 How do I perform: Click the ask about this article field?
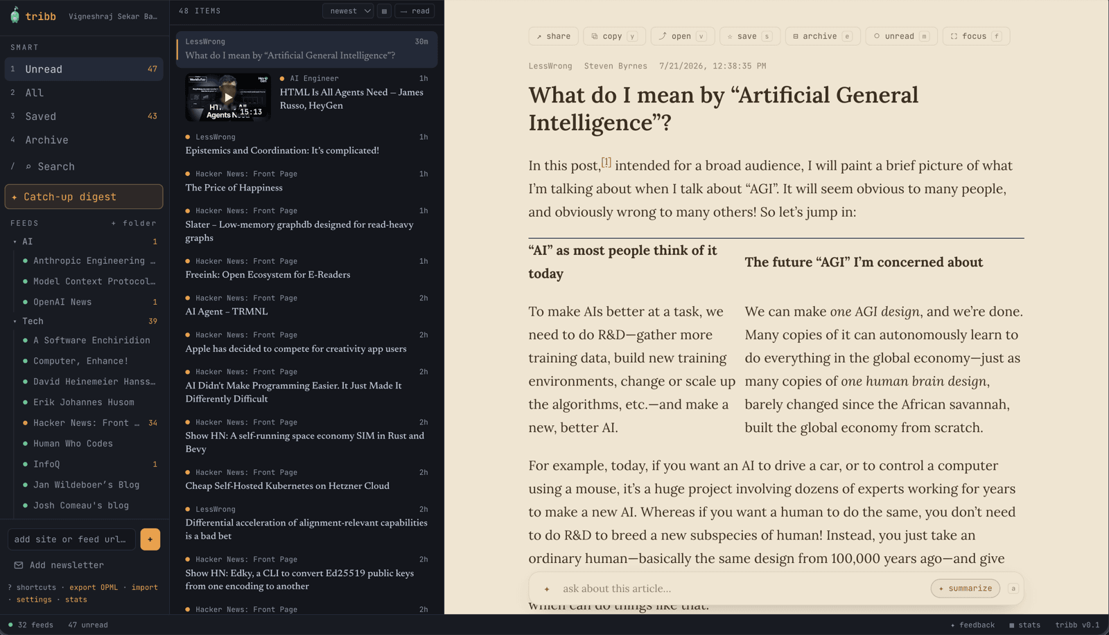coord(742,589)
